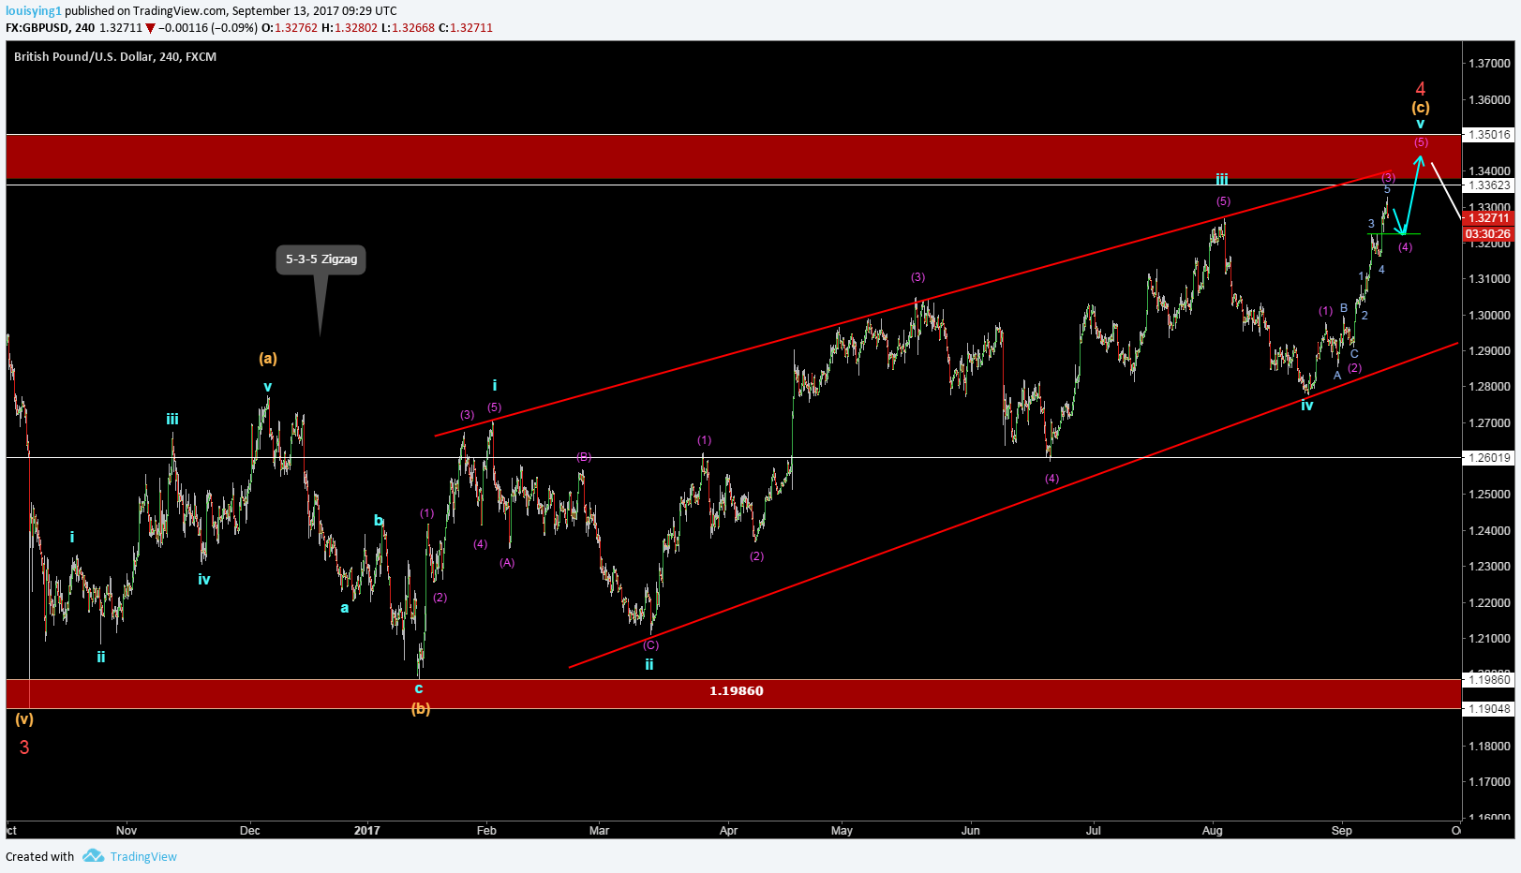Click the upper red resistance zone rectangle
1521x873 pixels.
coord(733,156)
